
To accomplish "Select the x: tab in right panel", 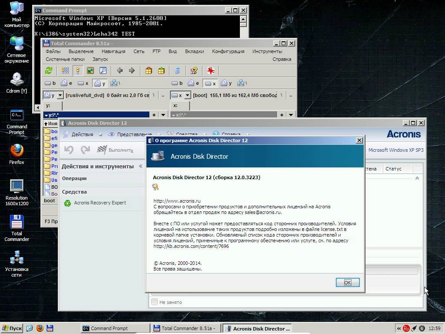I will tap(180, 106).
